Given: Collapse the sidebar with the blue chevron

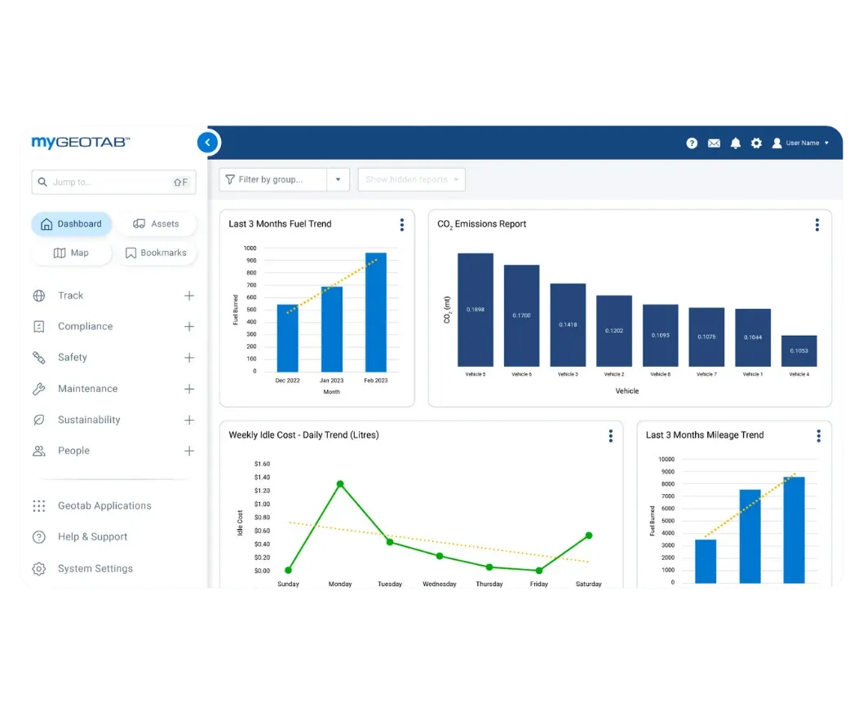Looking at the screenshot, I should click(x=208, y=141).
